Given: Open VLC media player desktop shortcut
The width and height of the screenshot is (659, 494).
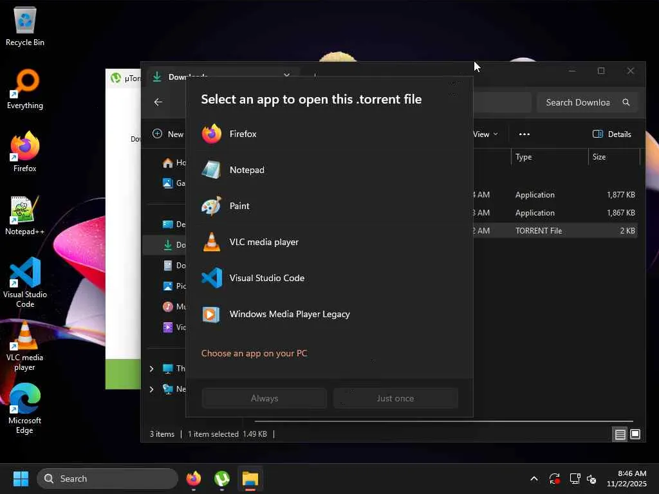Looking at the screenshot, I should pos(25,346).
